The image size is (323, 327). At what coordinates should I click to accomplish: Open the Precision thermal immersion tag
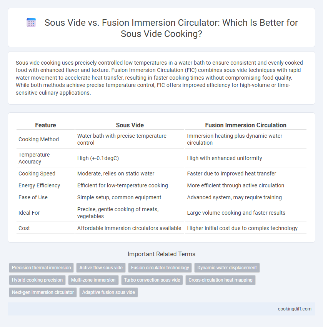point(41,268)
